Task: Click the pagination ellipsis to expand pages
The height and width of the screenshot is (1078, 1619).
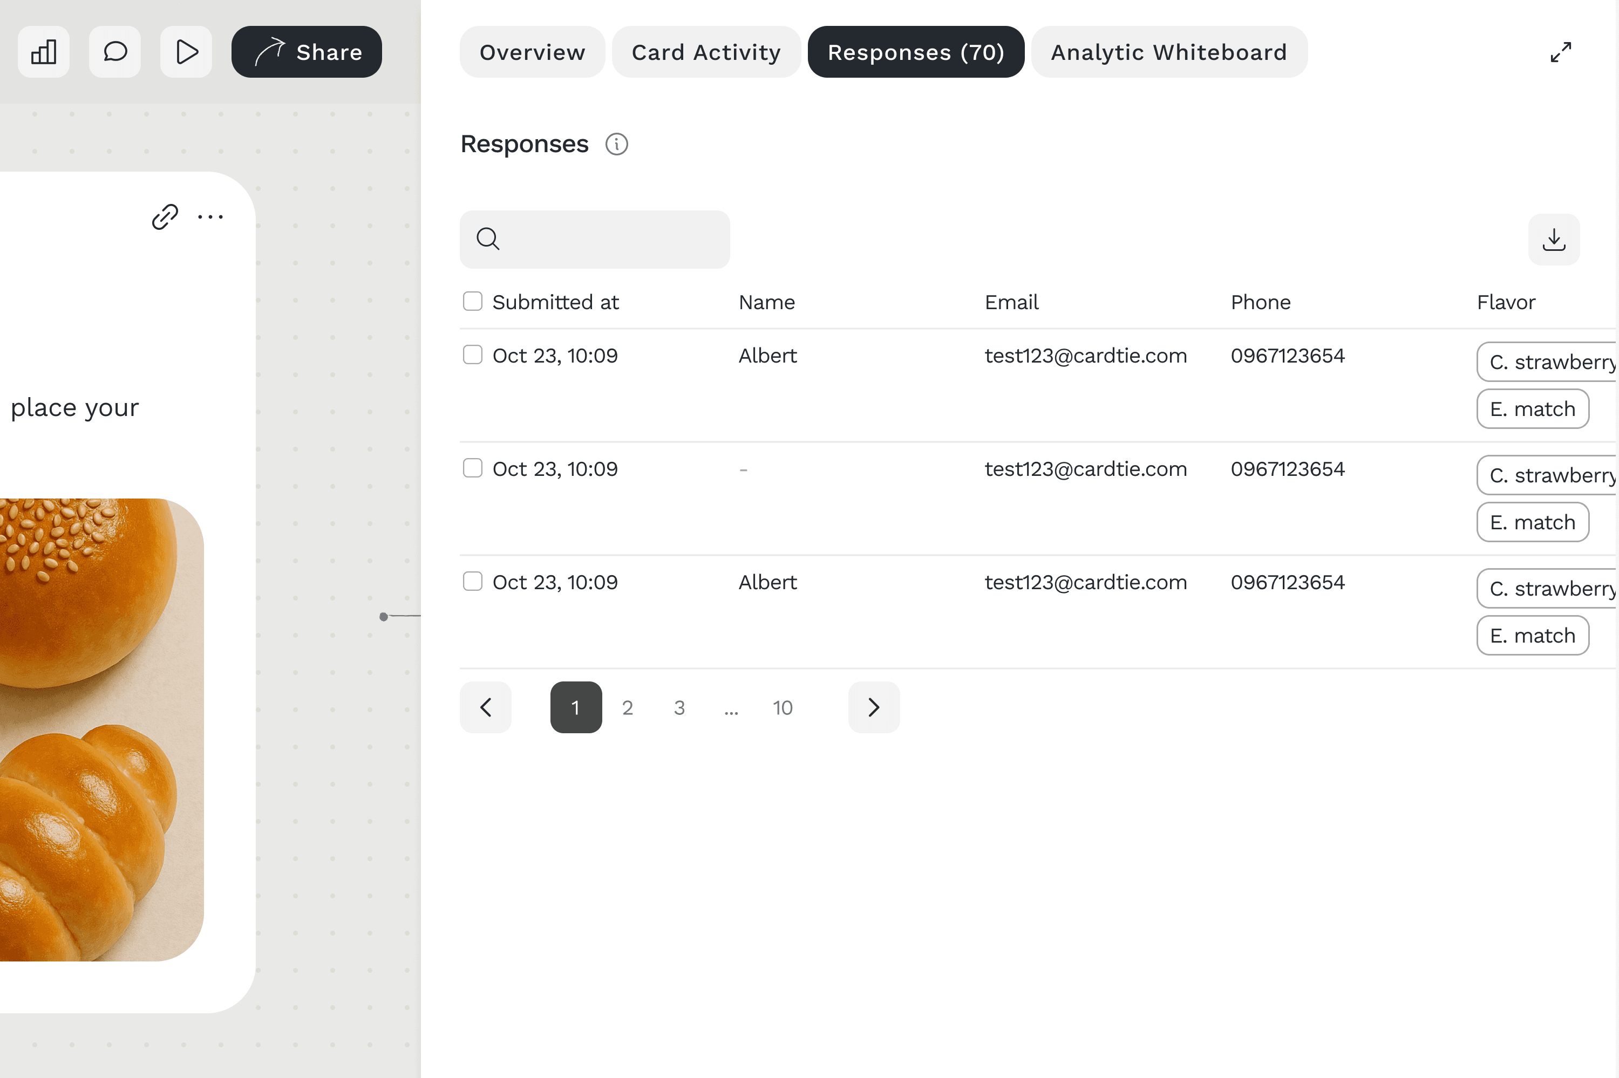Action: pyautogui.click(x=731, y=708)
